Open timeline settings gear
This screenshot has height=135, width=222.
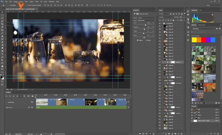[x=24, y=96]
